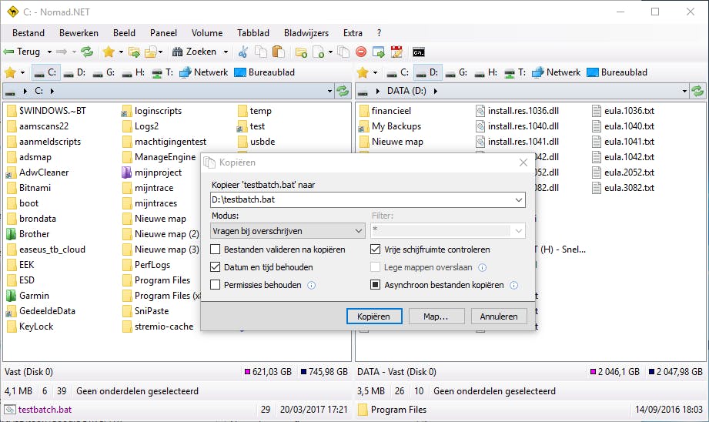Open the Terug history dropdown arrow
Image resolution: width=709 pixels, height=422 pixels.
50,52
